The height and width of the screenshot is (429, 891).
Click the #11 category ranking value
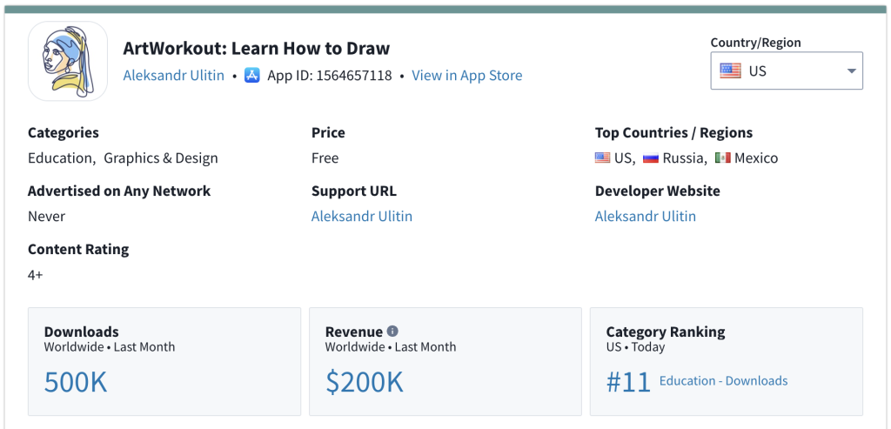628,382
